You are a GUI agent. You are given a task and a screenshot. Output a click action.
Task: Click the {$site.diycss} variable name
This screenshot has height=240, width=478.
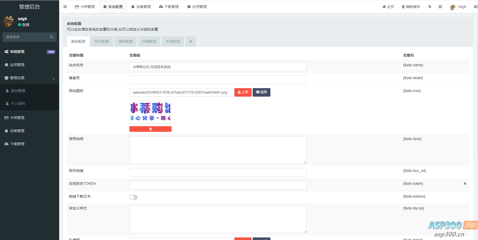coord(413,208)
